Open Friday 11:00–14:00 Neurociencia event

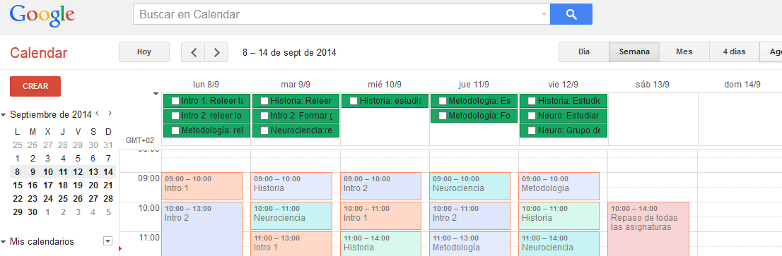559,243
